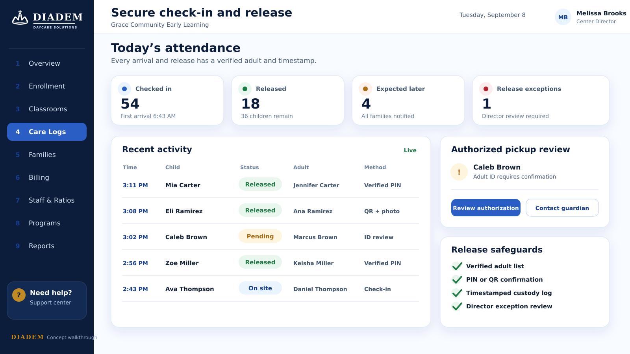
Task: Open the Reports section
Action: click(47, 246)
